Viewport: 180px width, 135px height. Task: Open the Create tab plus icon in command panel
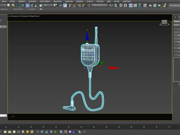pos(175,17)
